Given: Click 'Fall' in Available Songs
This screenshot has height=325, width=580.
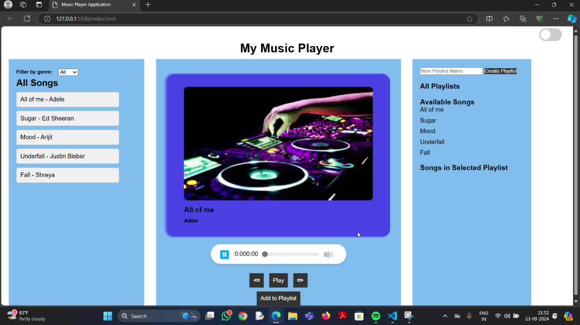Looking at the screenshot, I should [x=425, y=153].
